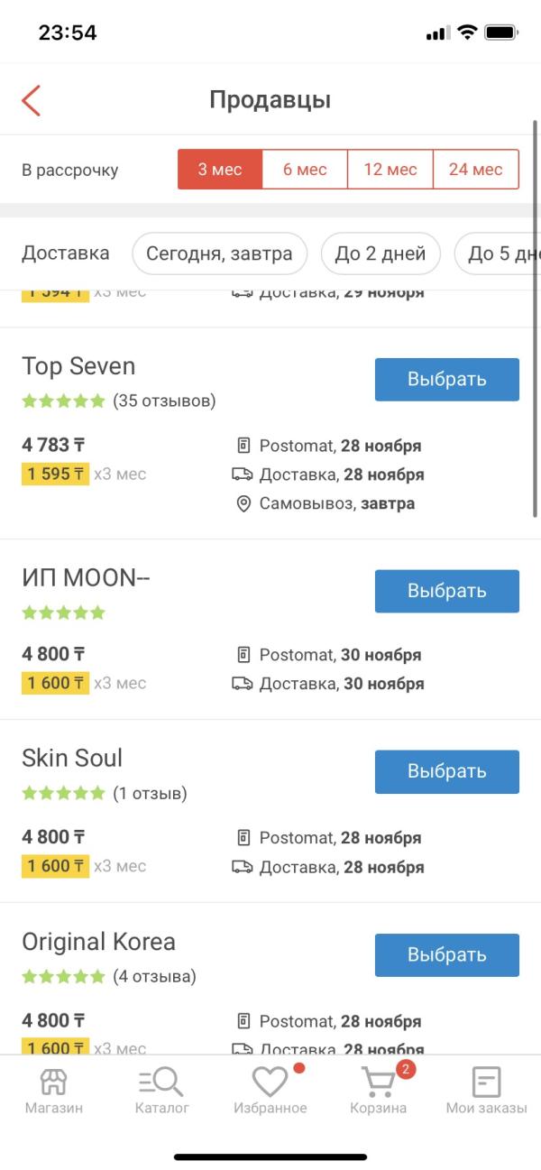
Task: Choose seller Original Korea with Выбрать
Action: pos(447,954)
